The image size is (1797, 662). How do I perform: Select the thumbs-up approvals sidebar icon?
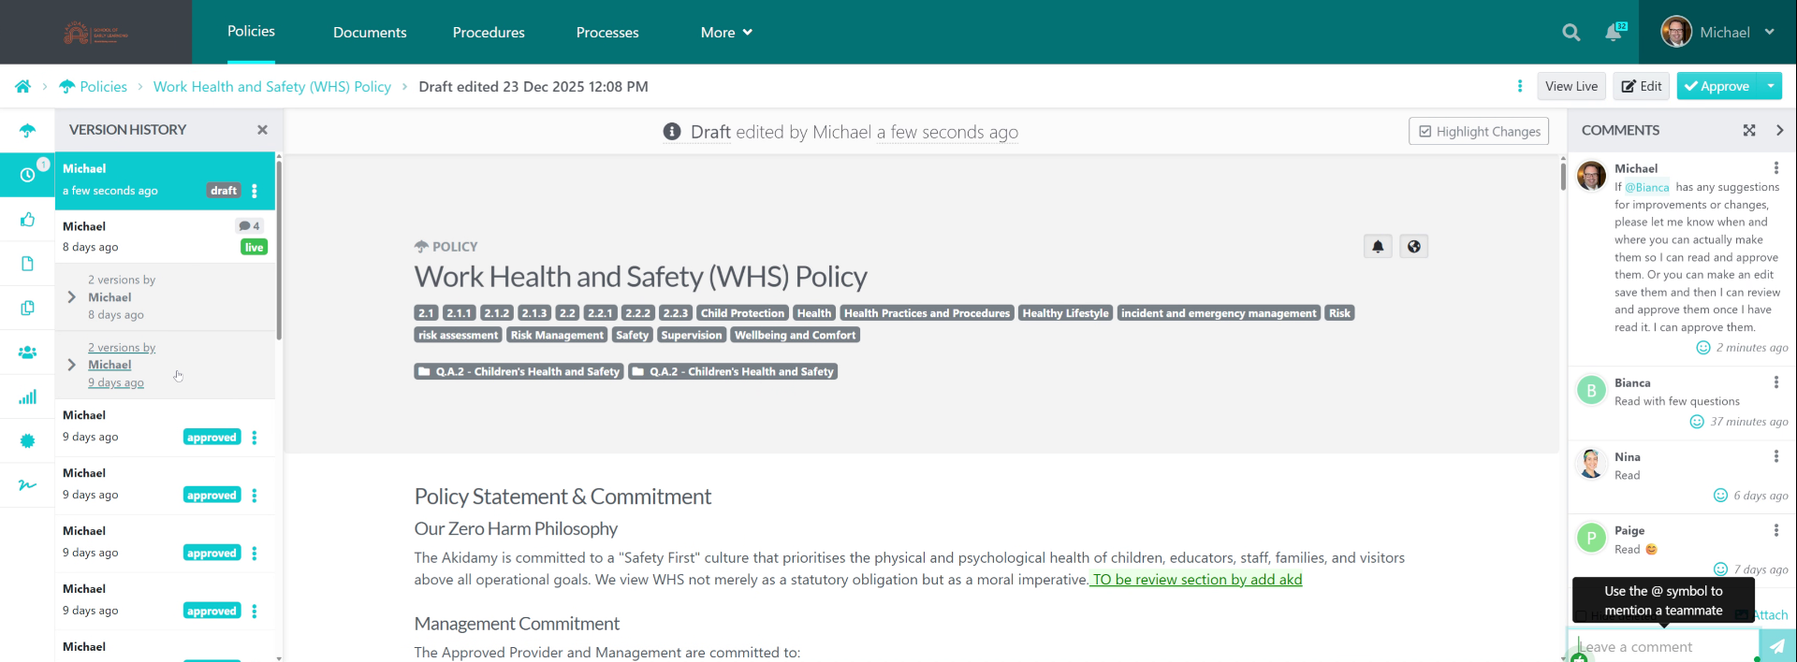coord(27,220)
